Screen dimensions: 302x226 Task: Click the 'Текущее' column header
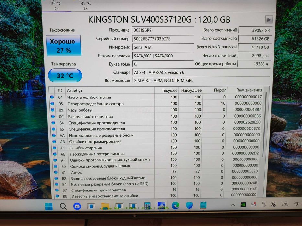[167, 90]
